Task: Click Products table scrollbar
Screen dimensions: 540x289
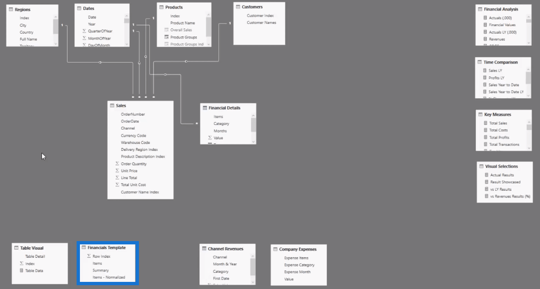Action: click(x=208, y=27)
